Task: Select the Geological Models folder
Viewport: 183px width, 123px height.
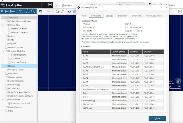Action: click(14, 70)
